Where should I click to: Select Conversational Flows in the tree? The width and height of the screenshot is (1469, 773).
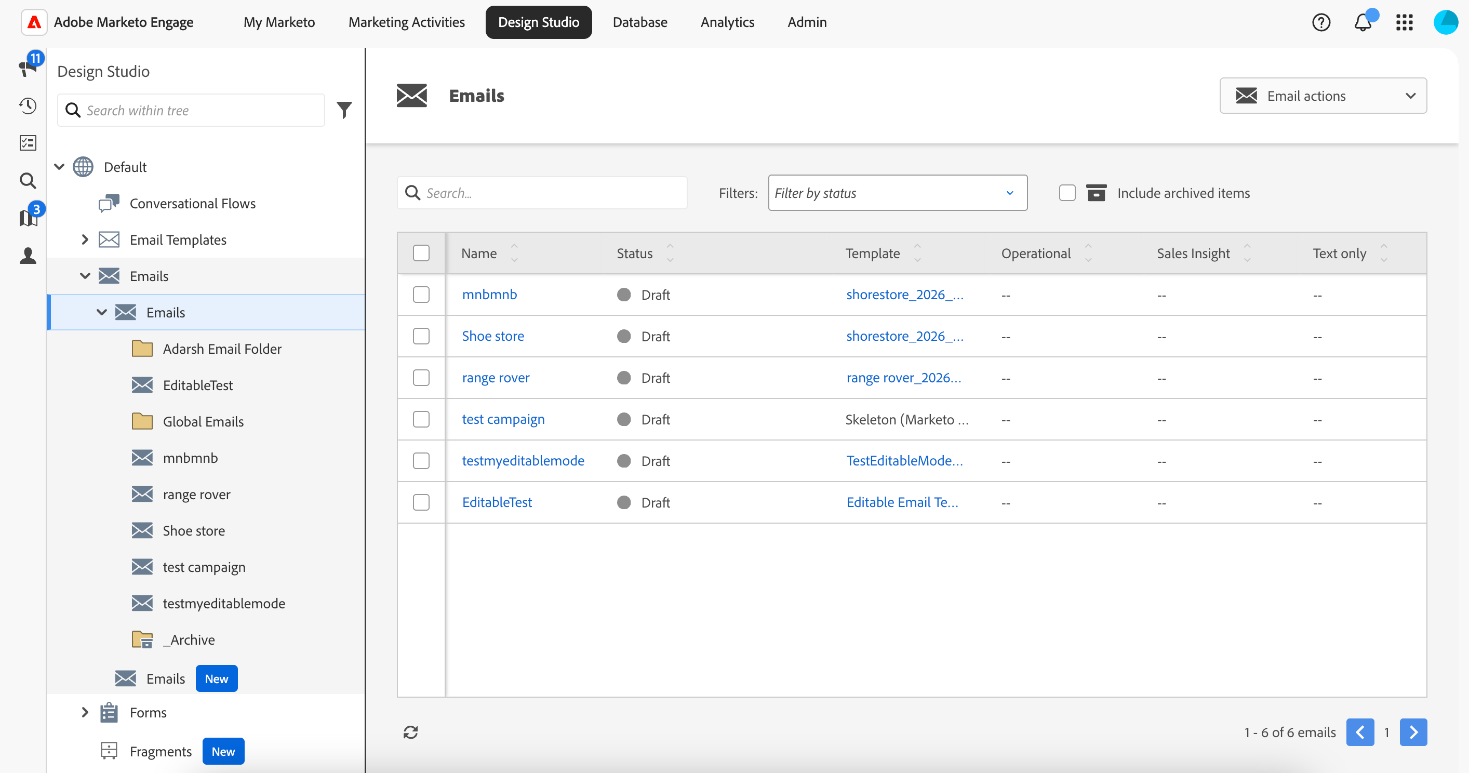[192, 203]
